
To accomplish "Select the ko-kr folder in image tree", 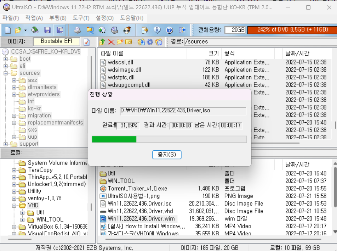I will [x=34, y=108].
